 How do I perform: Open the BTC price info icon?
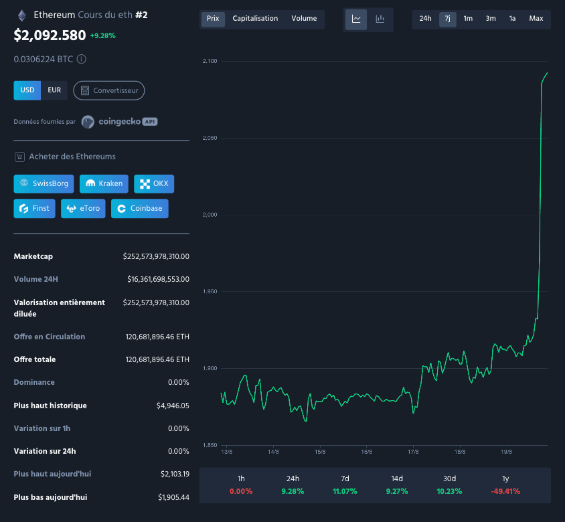click(82, 59)
